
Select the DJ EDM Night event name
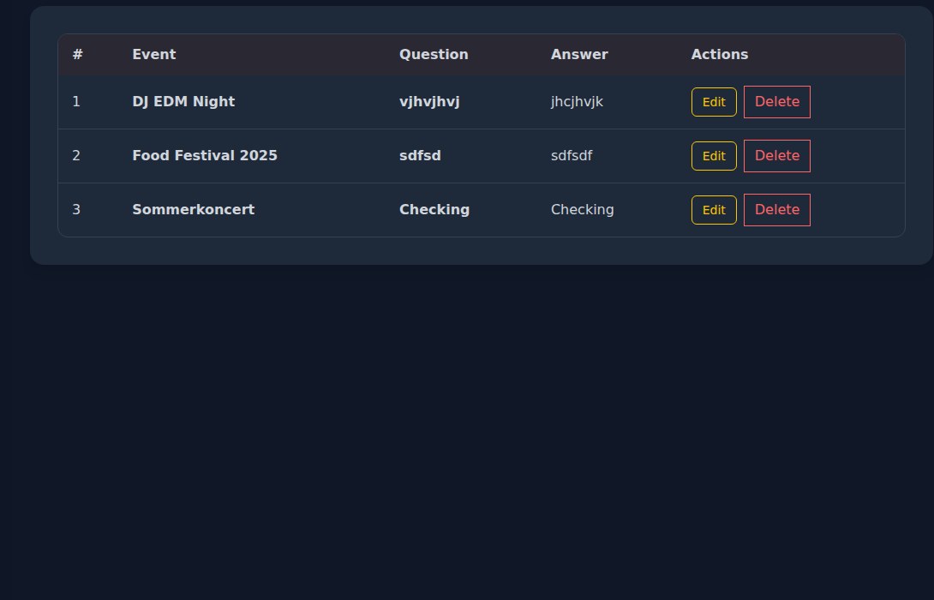[x=183, y=102]
